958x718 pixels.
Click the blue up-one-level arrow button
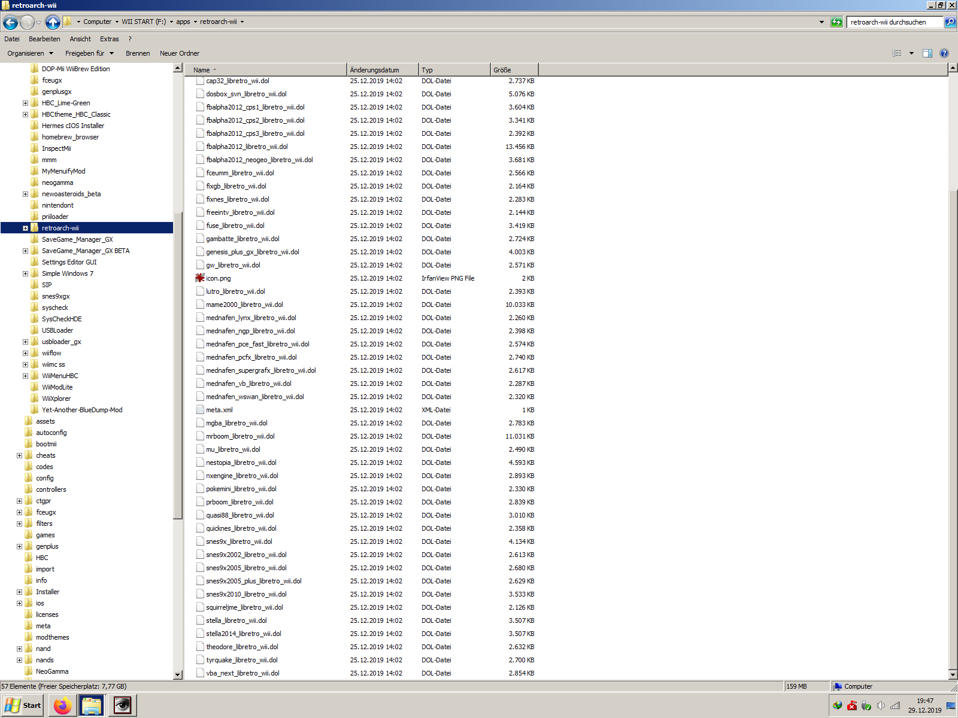pos(53,22)
